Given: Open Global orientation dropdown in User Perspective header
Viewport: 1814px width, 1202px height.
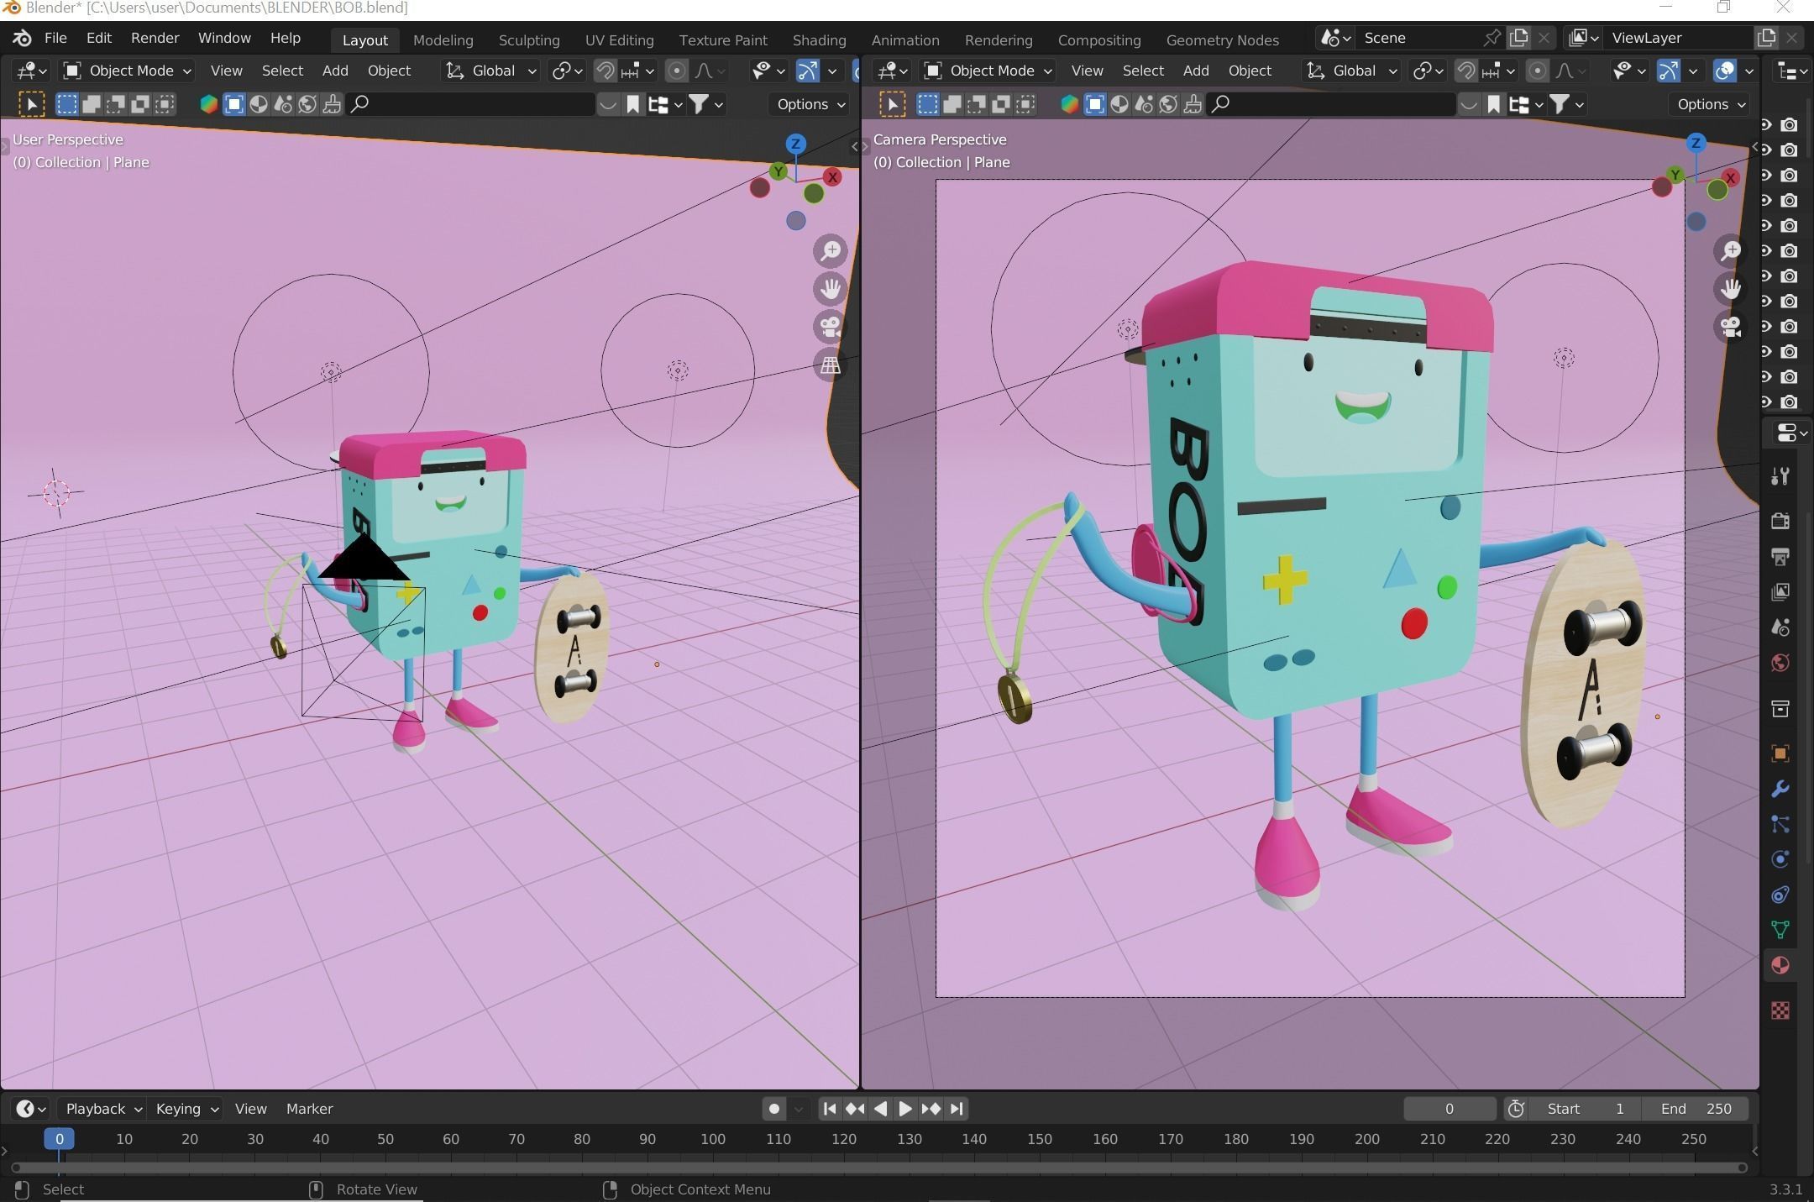Looking at the screenshot, I should tap(490, 71).
